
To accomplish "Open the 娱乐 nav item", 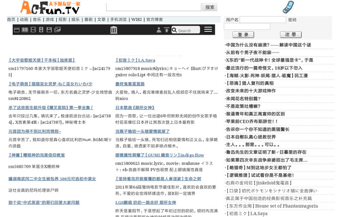I will (75, 20).
